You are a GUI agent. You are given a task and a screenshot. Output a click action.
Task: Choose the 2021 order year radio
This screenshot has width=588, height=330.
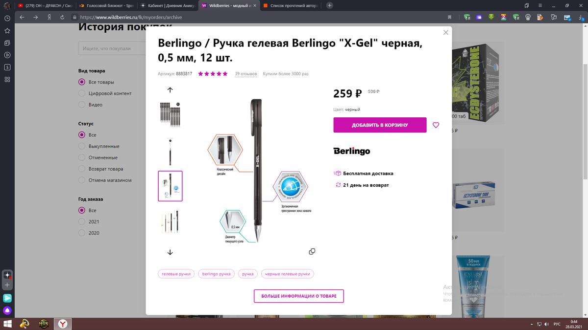click(x=82, y=221)
